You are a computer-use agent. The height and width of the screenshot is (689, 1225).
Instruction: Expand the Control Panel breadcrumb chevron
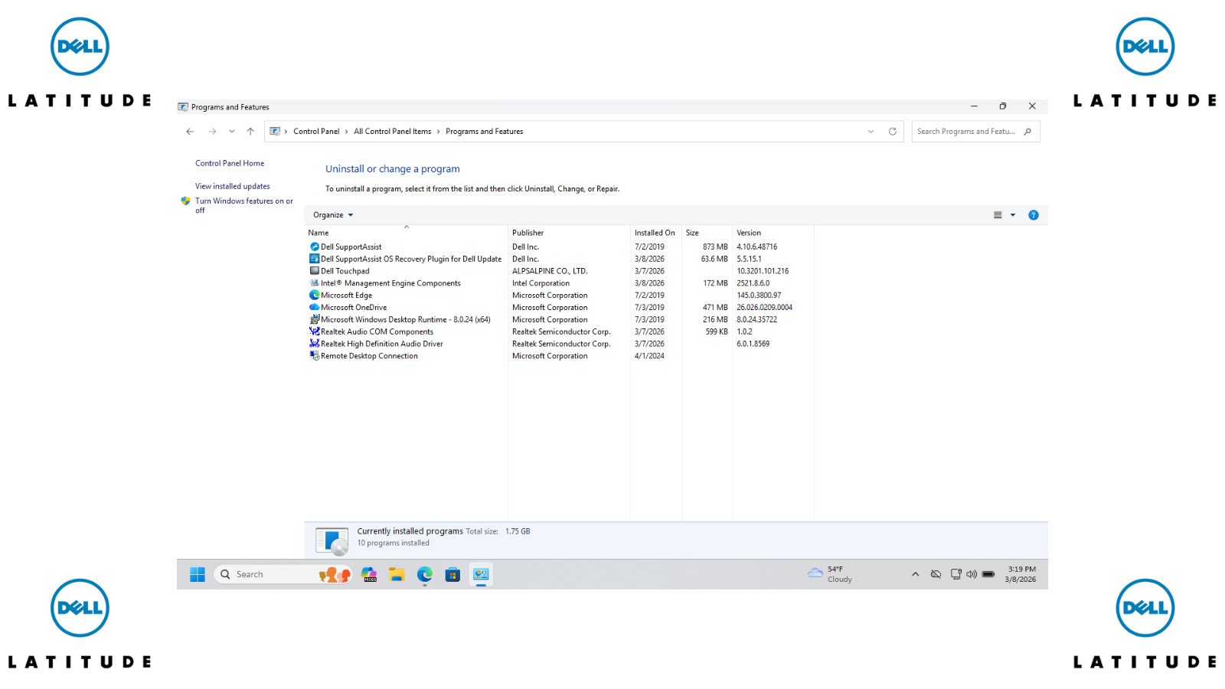(346, 132)
